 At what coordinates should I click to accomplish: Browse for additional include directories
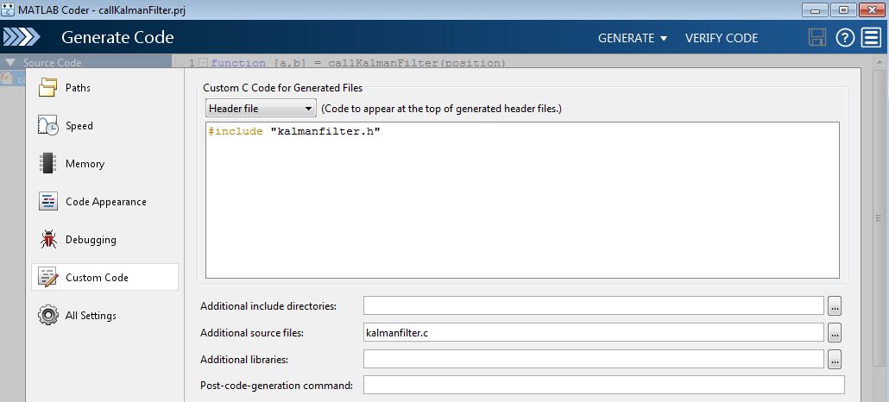[x=834, y=306]
